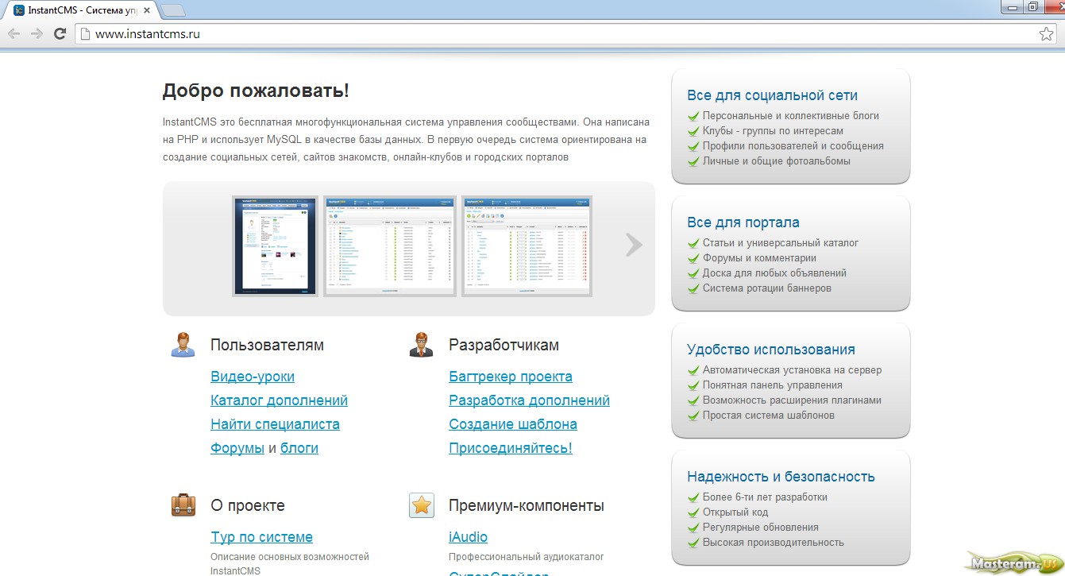Click the Возможность расширения плагинами text
The width and height of the screenshot is (1065, 576).
click(792, 400)
